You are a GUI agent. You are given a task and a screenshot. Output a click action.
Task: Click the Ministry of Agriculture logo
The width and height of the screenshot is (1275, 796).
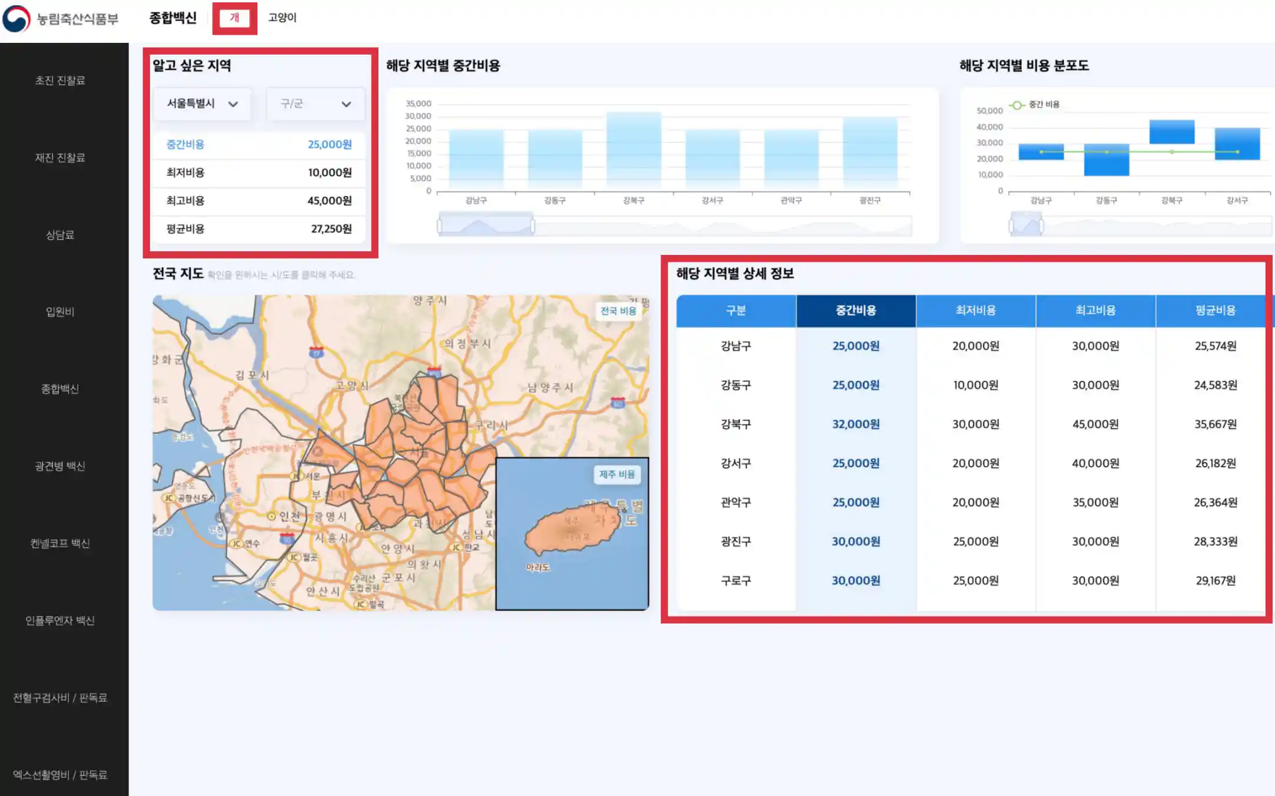pos(61,19)
